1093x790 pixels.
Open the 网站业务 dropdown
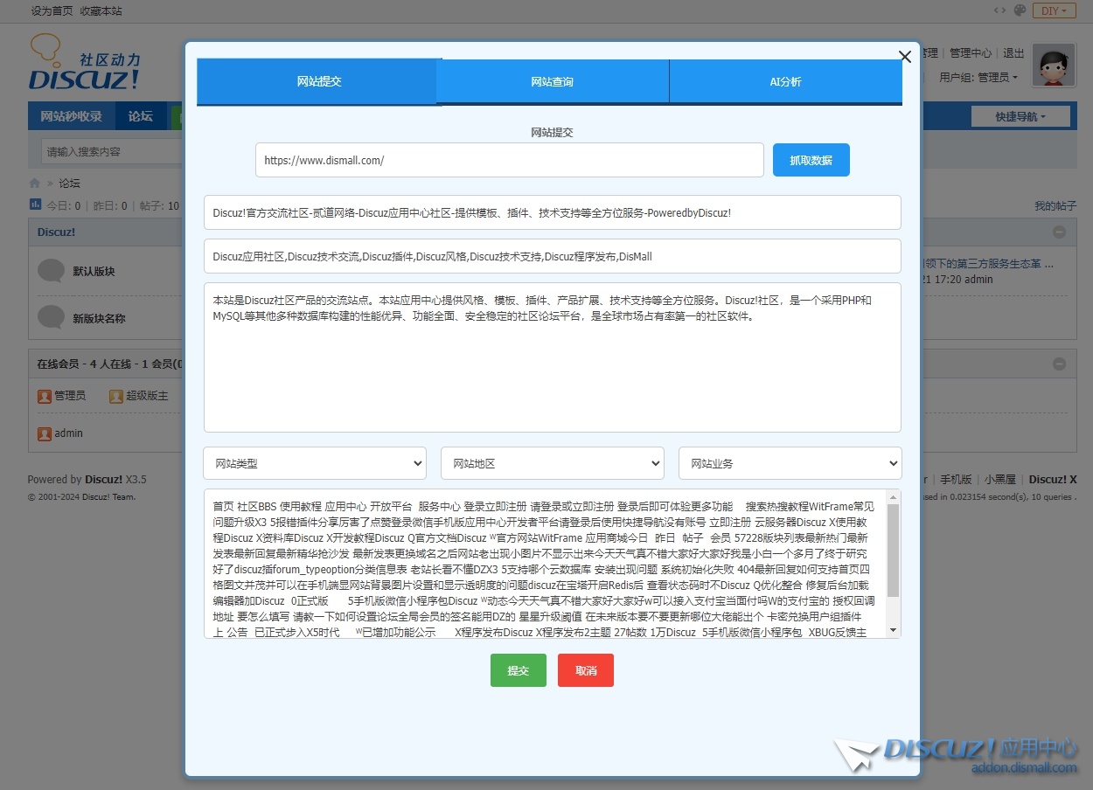(790, 463)
